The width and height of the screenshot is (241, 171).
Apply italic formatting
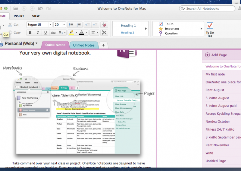(x=38, y=33)
